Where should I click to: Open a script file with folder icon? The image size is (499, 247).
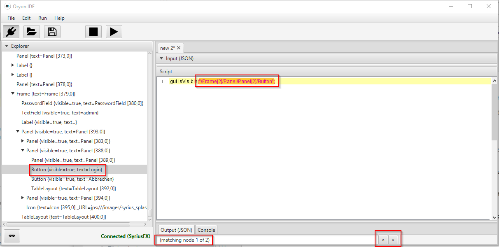(32, 32)
